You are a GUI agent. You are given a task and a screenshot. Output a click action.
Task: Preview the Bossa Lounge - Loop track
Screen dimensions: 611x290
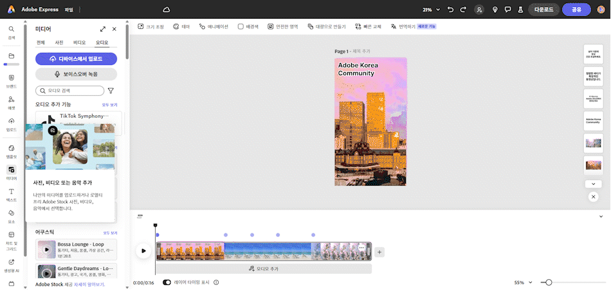pos(47,249)
